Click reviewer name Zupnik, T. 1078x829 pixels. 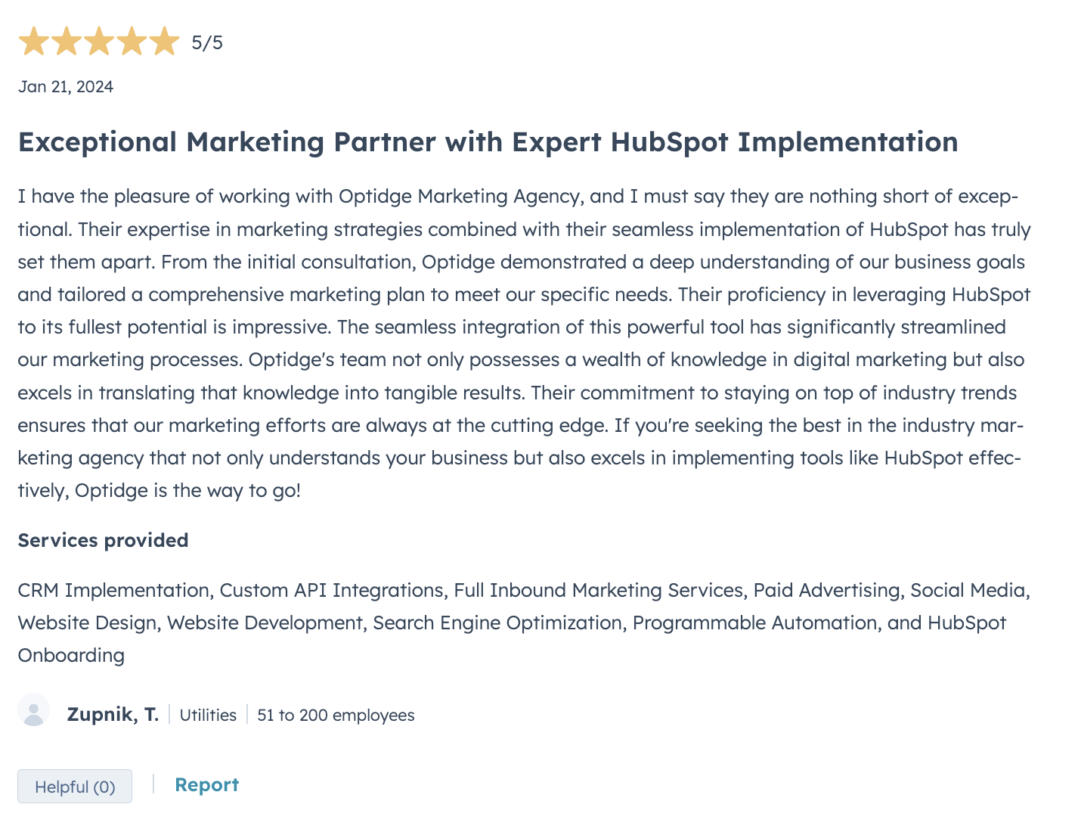click(x=113, y=715)
